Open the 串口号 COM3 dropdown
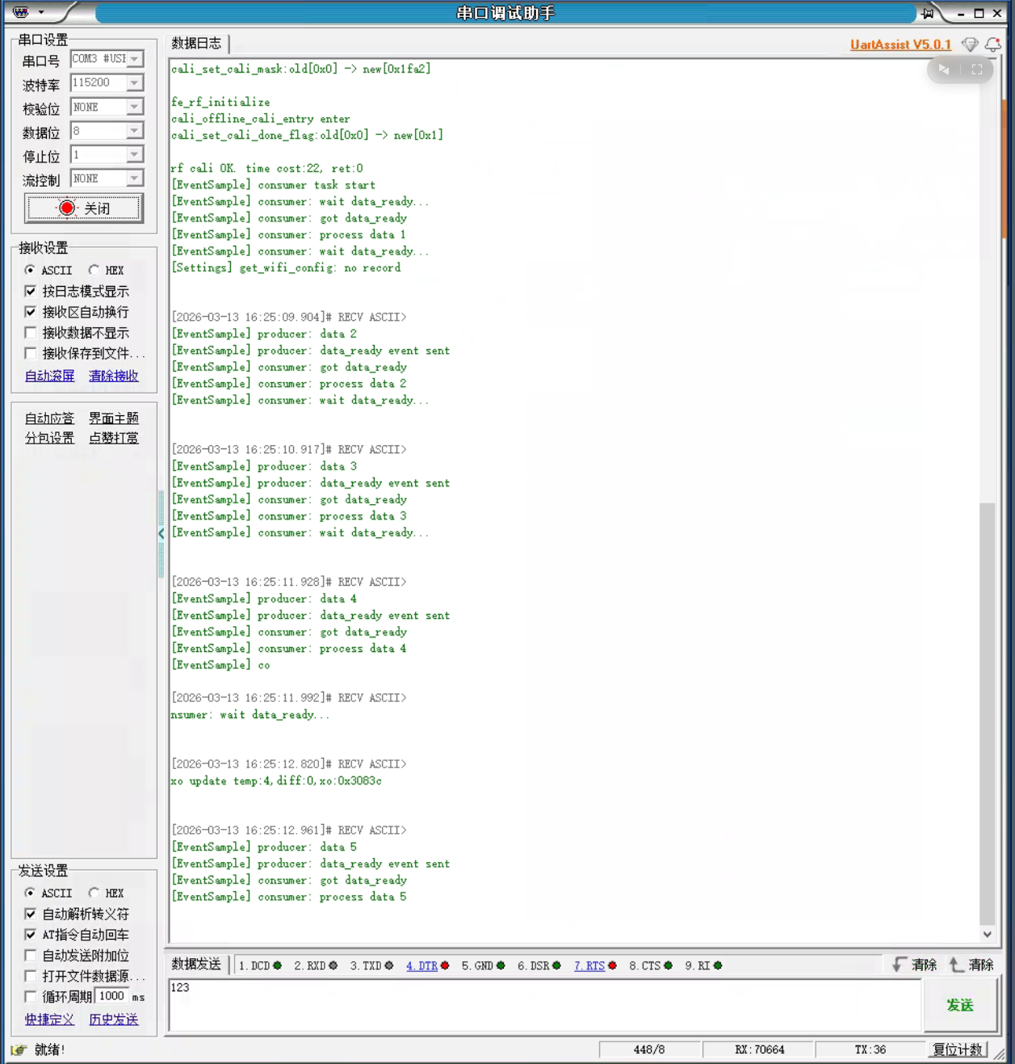 pyautogui.click(x=135, y=59)
